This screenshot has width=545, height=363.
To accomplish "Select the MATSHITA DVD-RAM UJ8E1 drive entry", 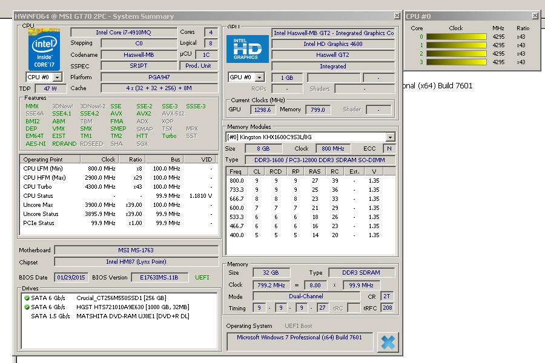I will (x=119, y=316).
